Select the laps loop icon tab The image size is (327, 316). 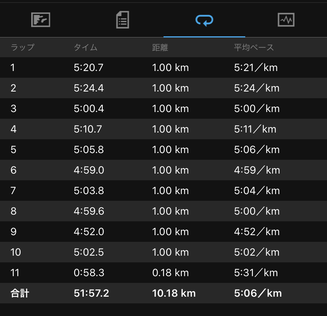tap(205, 21)
